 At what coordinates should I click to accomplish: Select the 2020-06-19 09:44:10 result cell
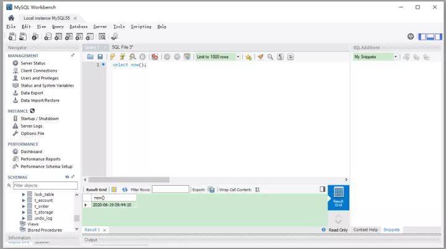(x=113, y=205)
